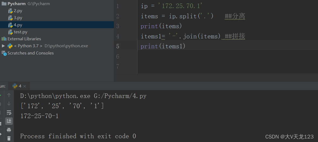Click the console path 'G:/Pycharm/4.py'
318x142 pixels.
coord(120,96)
